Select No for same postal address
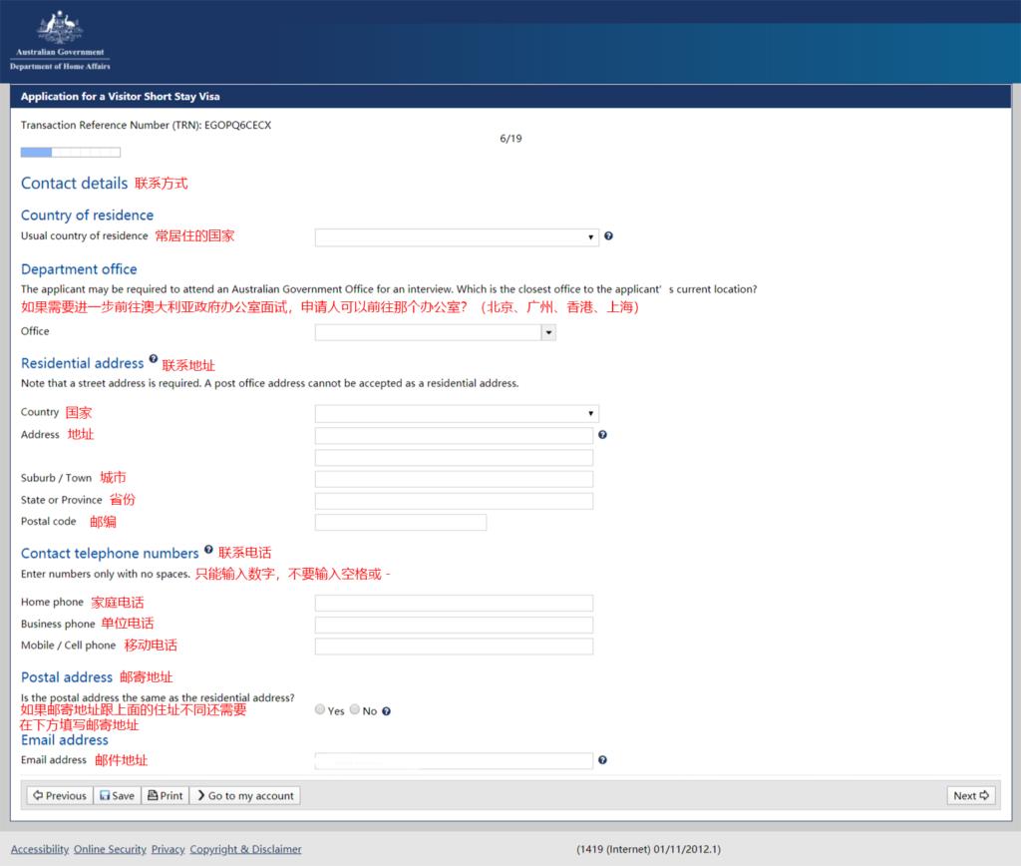The width and height of the screenshot is (1021, 866). (x=355, y=710)
